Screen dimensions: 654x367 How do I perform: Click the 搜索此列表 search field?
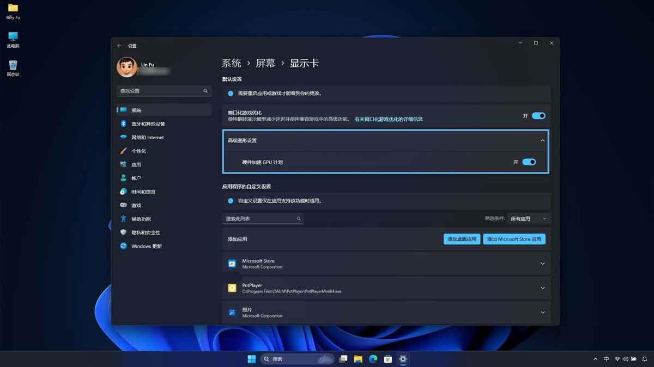pos(263,218)
